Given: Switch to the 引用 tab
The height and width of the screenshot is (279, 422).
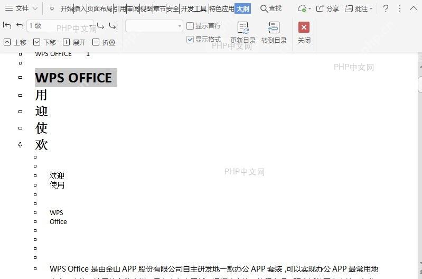Looking at the screenshot, I should (x=119, y=9).
